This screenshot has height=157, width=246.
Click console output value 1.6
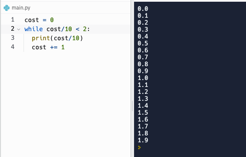143,119
